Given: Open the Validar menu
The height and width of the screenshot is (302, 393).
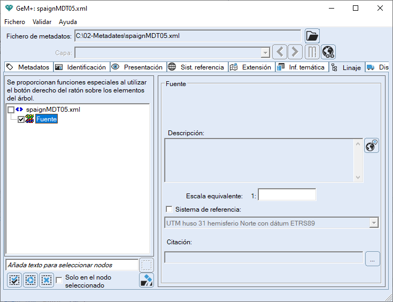Looking at the screenshot, I should click(x=42, y=22).
